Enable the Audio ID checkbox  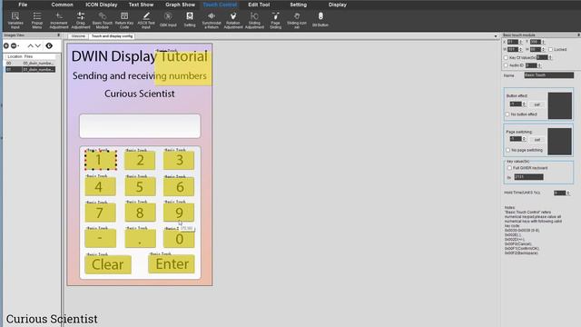tap(506, 65)
